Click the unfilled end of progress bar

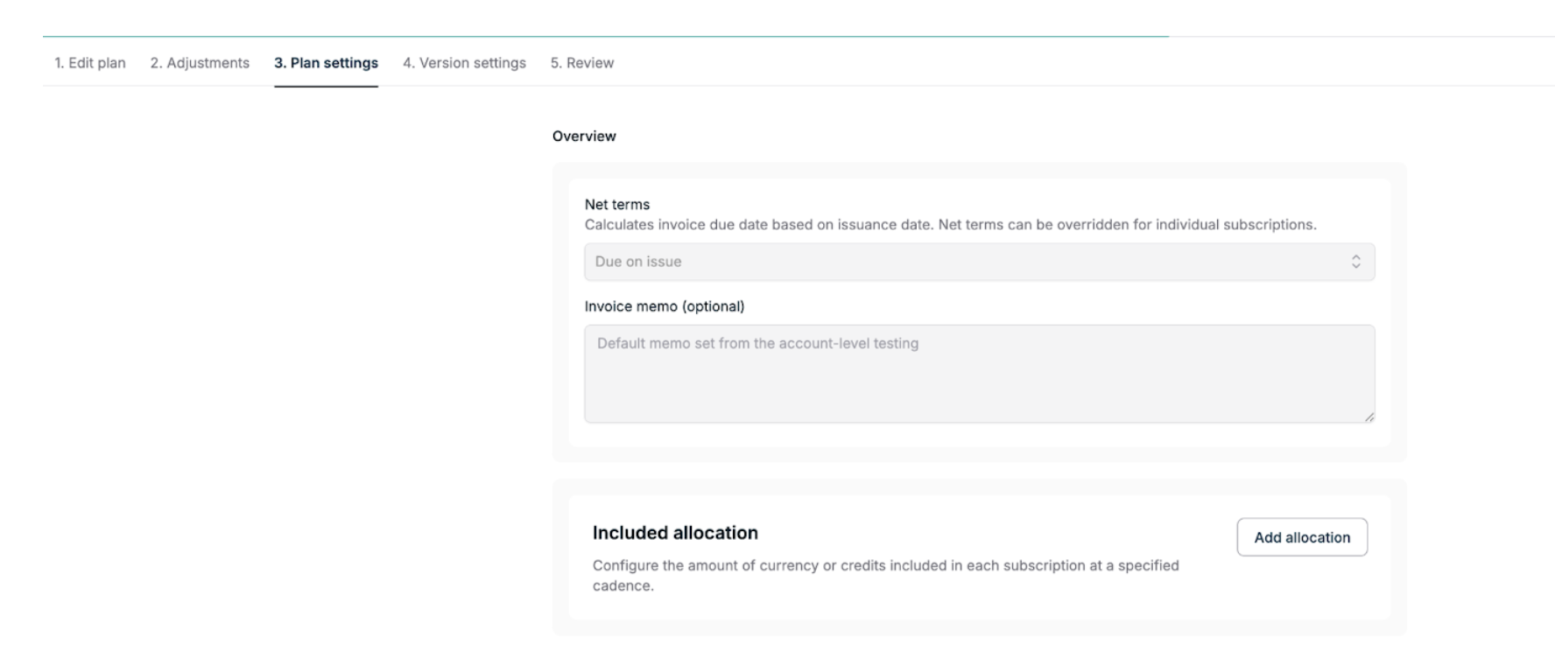click(x=1362, y=37)
